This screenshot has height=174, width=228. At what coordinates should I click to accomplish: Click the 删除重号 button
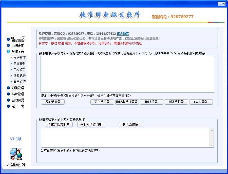[151, 102]
